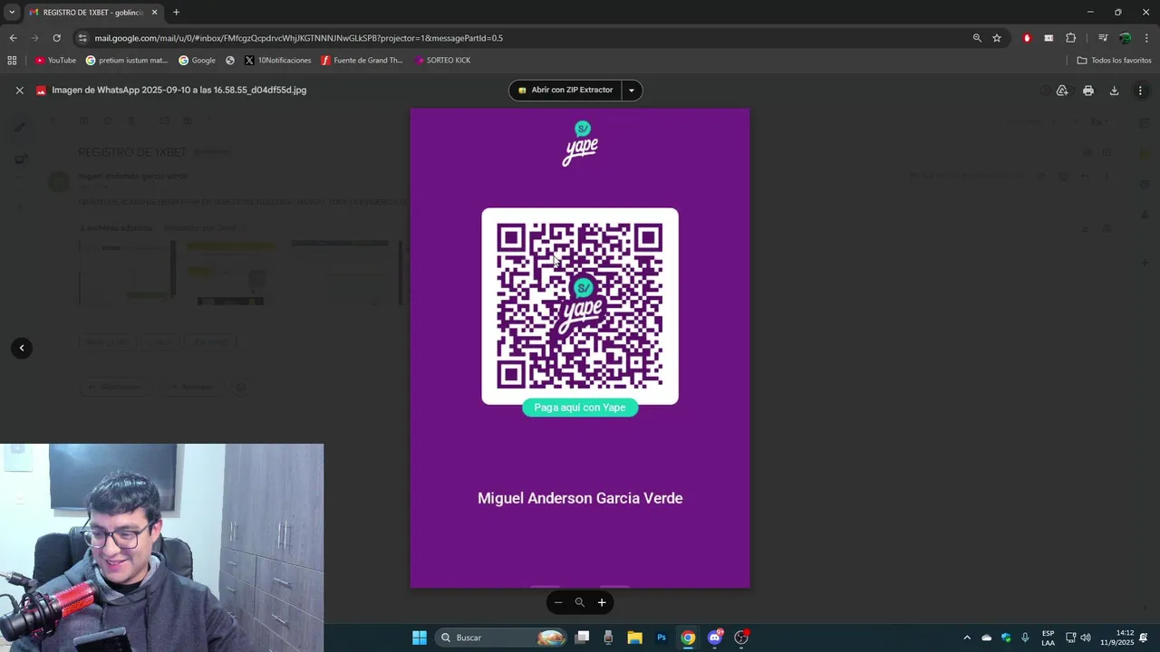Open the Chrome profile avatar
The width and height of the screenshot is (1160, 652).
click(x=1125, y=38)
